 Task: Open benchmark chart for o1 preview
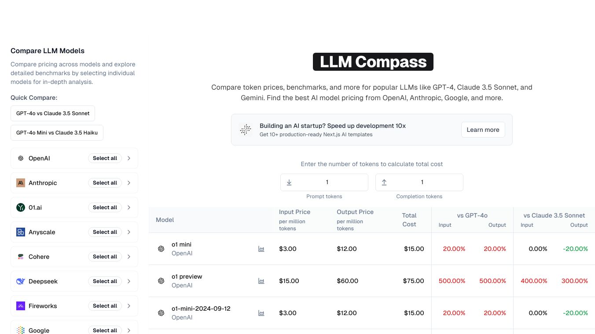(x=261, y=281)
